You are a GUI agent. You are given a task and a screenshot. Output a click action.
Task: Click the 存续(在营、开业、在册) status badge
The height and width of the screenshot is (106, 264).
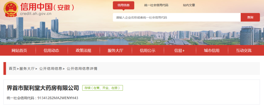tap(103, 88)
